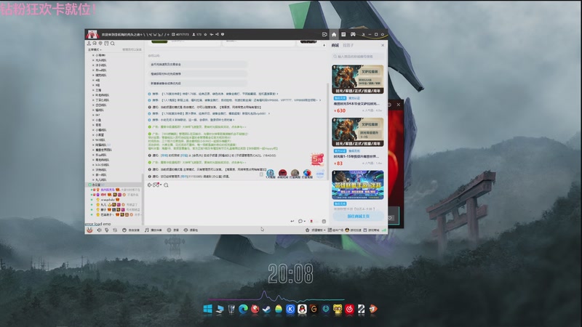Click the announcement icon above input box
The height and width of the screenshot is (327, 582).
(x=150, y=185)
